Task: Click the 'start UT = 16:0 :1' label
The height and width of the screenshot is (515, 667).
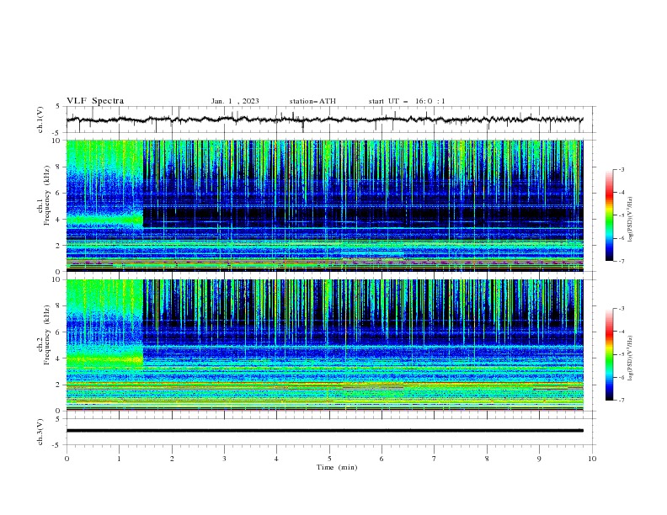Action: pos(407,101)
